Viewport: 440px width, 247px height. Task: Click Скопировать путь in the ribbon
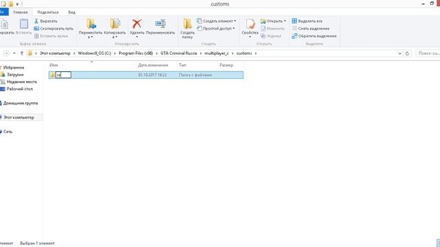pos(54,29)
